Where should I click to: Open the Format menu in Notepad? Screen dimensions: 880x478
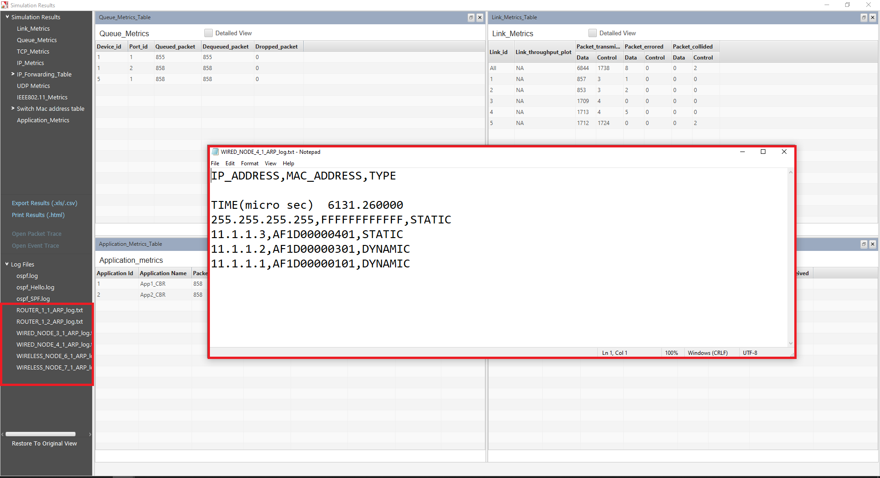click(249, 163)
